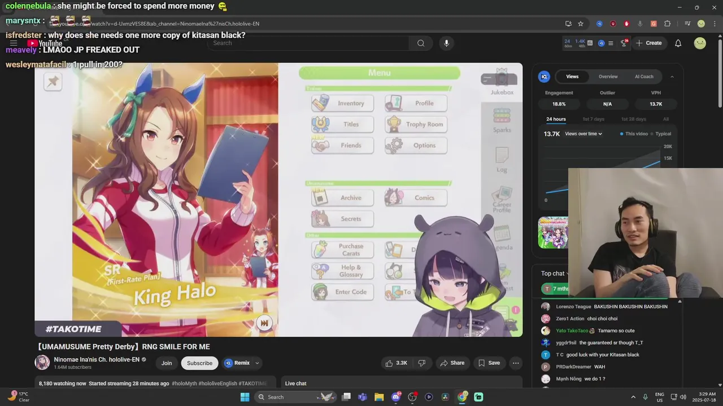Open the uBlock extension icon

(613, 24)
